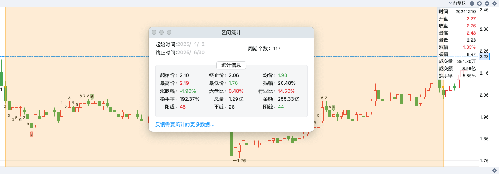The width and height of the screenshot is (499, 175).
Task: Select 平线 count 28
Action: 232,107
